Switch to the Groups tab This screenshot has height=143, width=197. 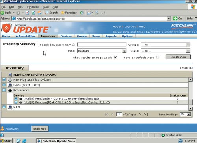click(82, 36)
